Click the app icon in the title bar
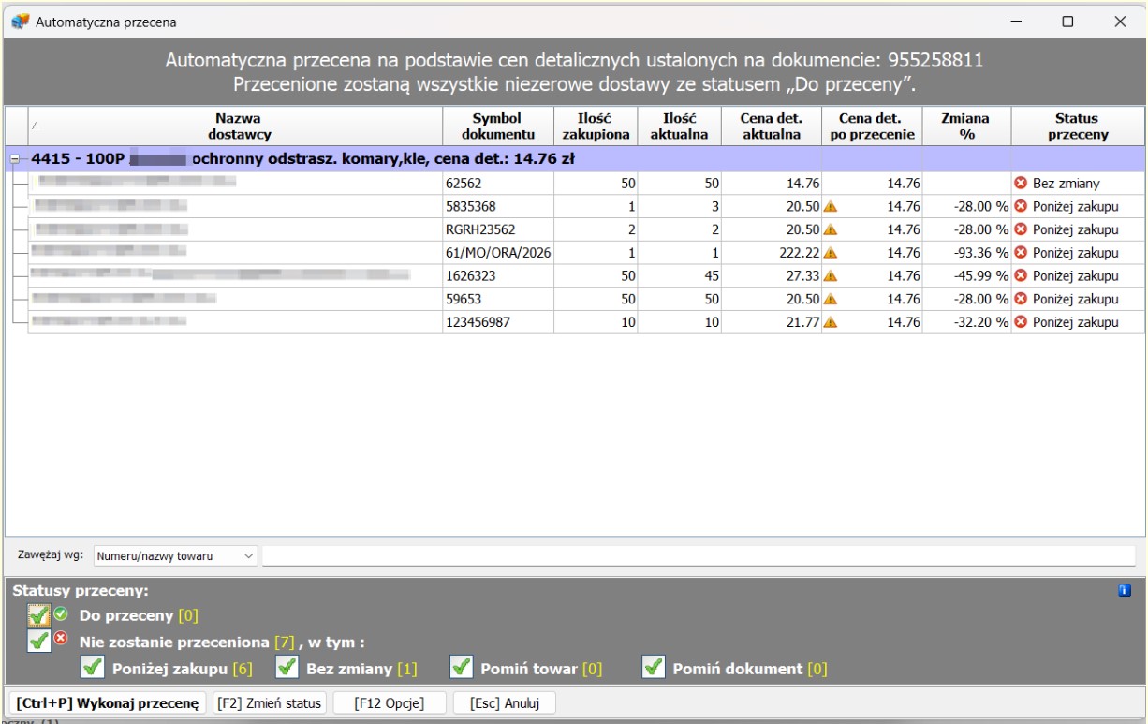 (x=20, y=22)
